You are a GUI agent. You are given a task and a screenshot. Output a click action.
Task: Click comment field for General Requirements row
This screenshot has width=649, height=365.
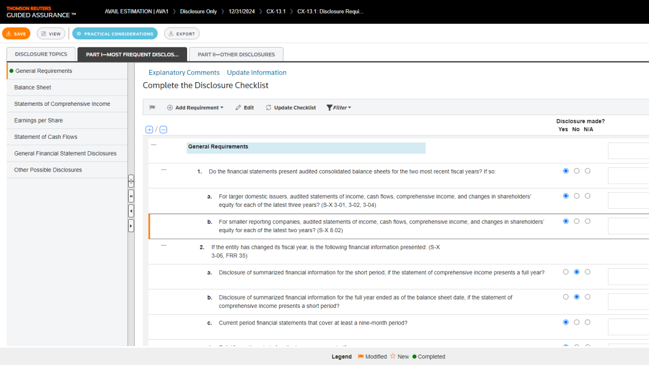coord(628,151)
